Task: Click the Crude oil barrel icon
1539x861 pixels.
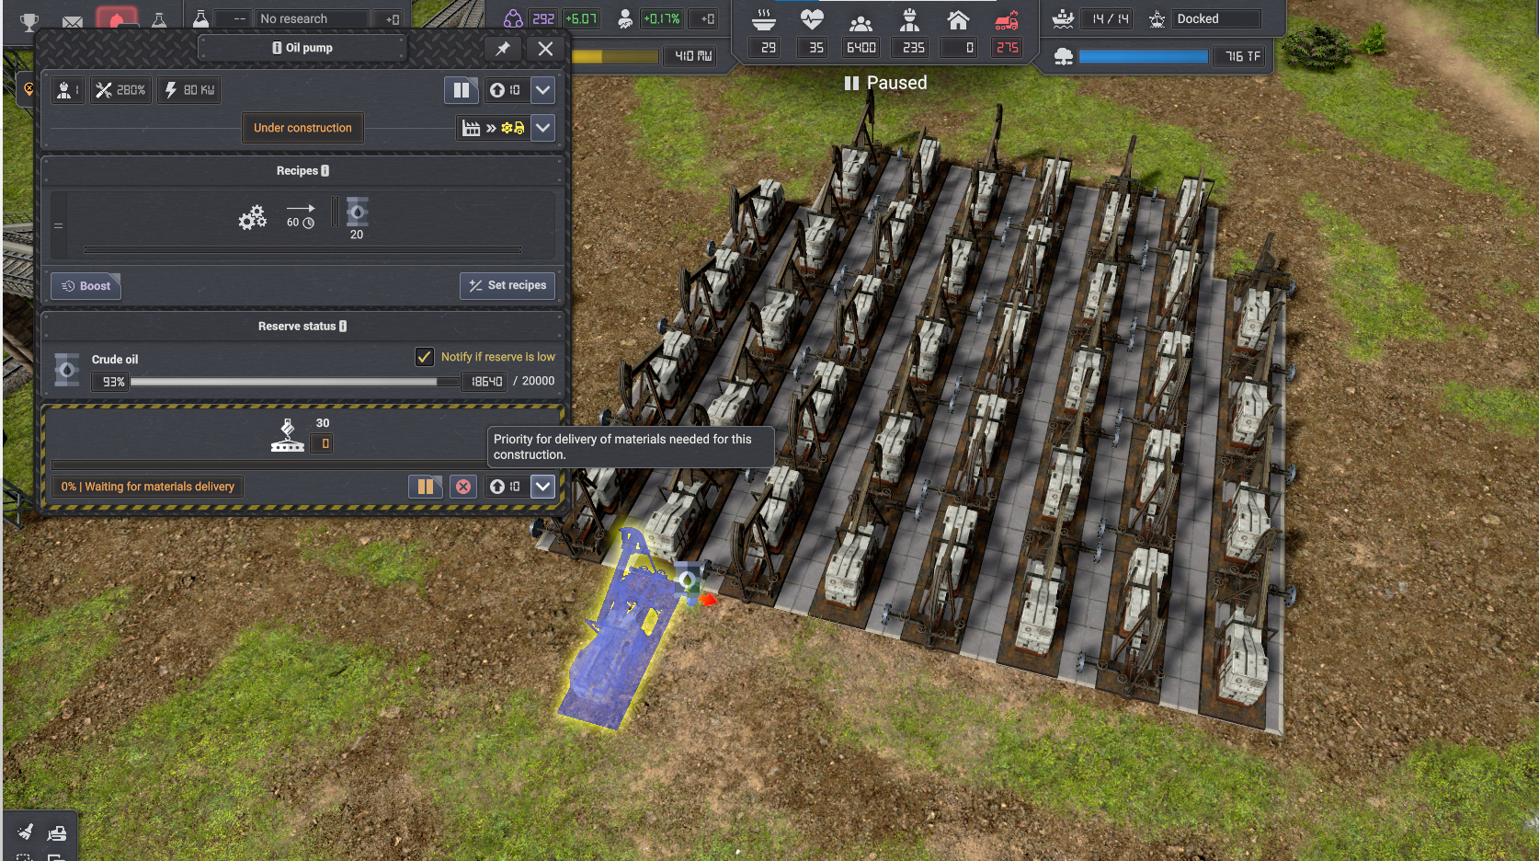Action: click(66, 370)
